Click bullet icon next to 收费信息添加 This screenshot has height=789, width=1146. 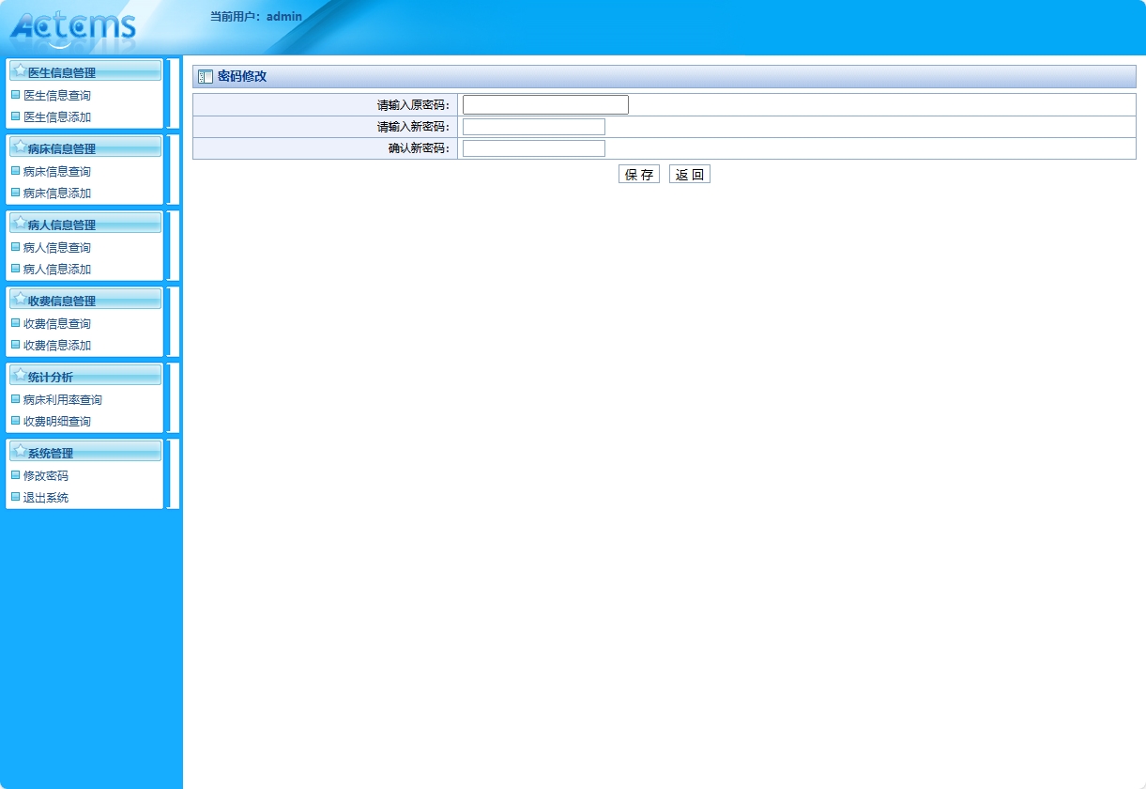click(15, 345)
